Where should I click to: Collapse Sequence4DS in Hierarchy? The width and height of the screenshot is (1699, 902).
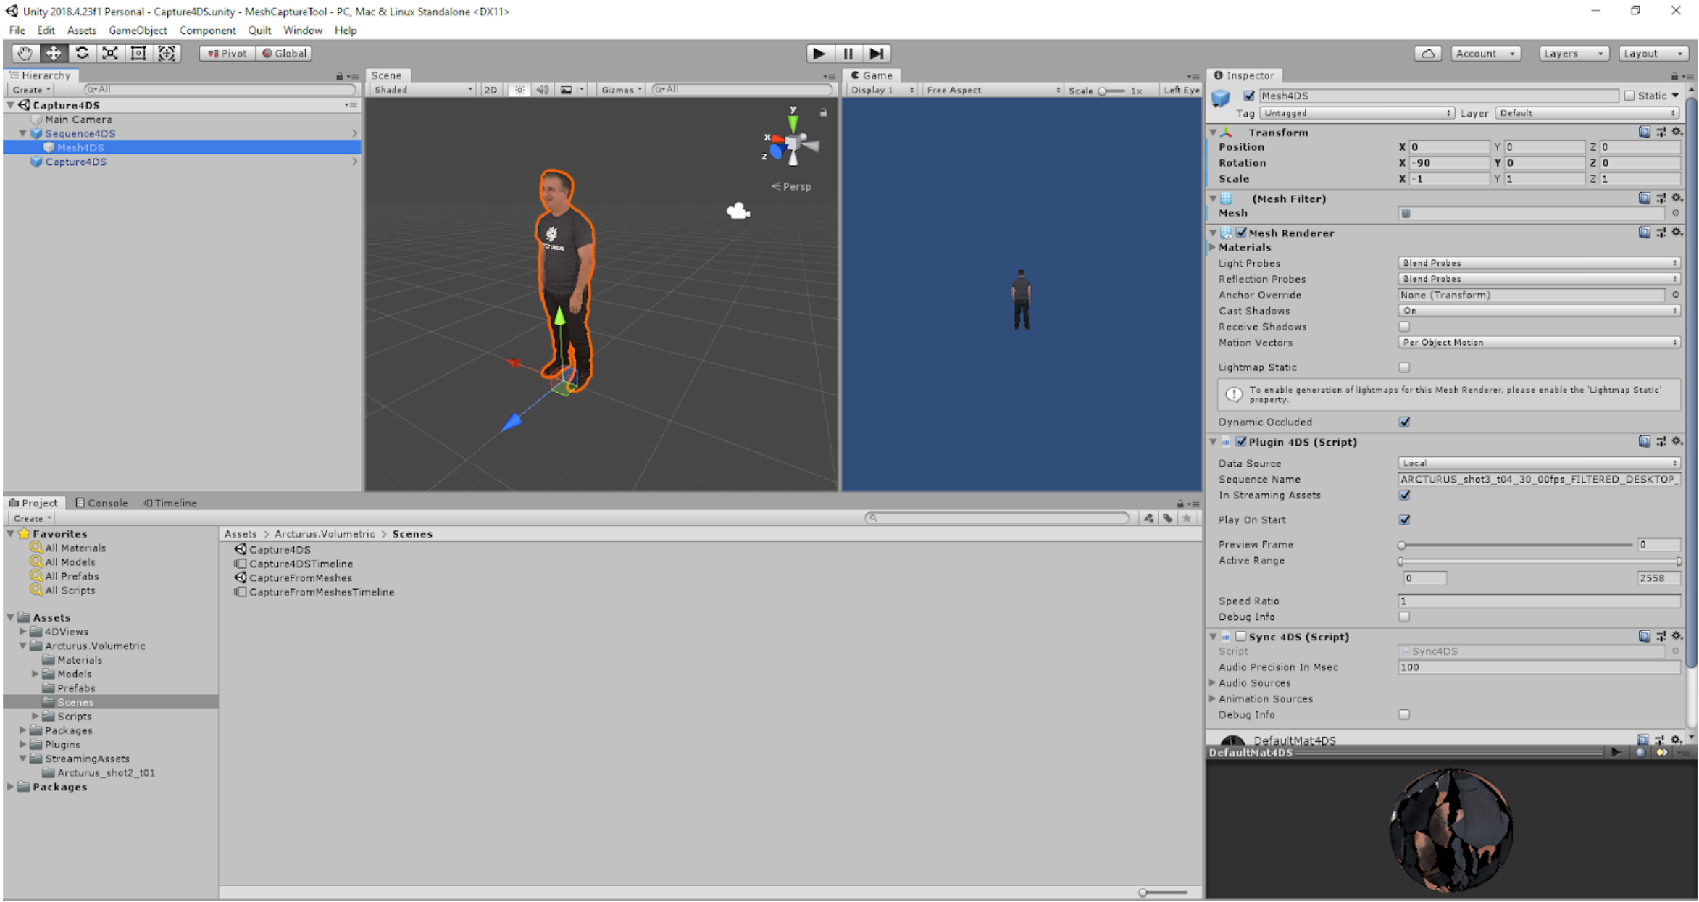(22, 133)
